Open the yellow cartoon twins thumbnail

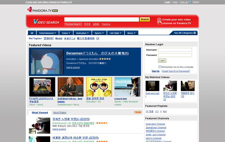[x=99, y=87]
